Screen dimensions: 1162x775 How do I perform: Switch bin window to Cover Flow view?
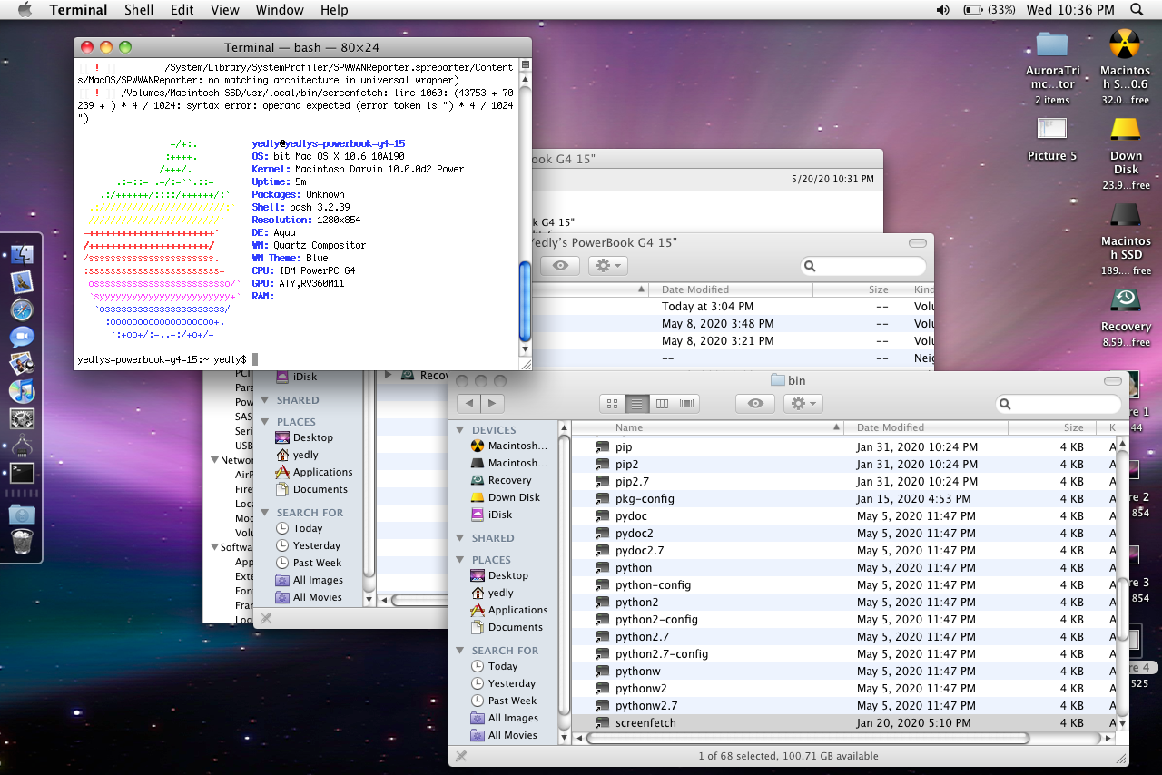click(686, 404)
